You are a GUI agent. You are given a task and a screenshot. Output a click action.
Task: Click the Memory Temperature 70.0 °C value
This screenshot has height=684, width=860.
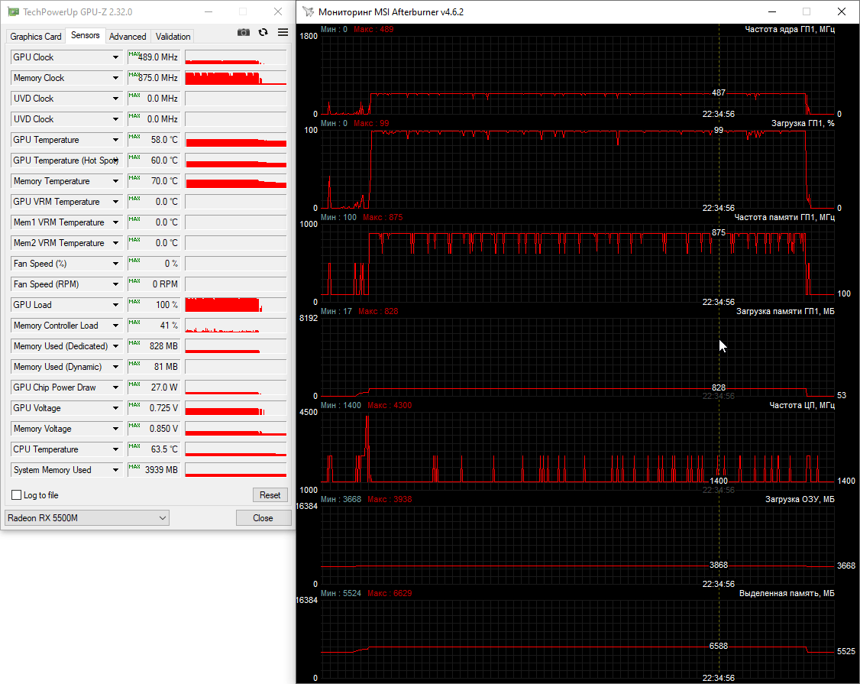tap(154, 181)
